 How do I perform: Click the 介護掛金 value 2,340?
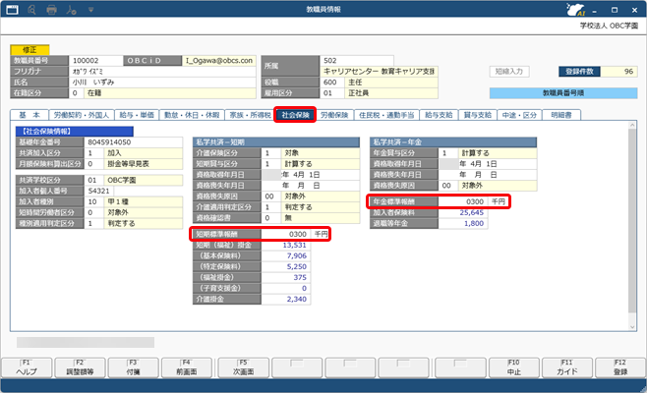(x=286, y=299)
